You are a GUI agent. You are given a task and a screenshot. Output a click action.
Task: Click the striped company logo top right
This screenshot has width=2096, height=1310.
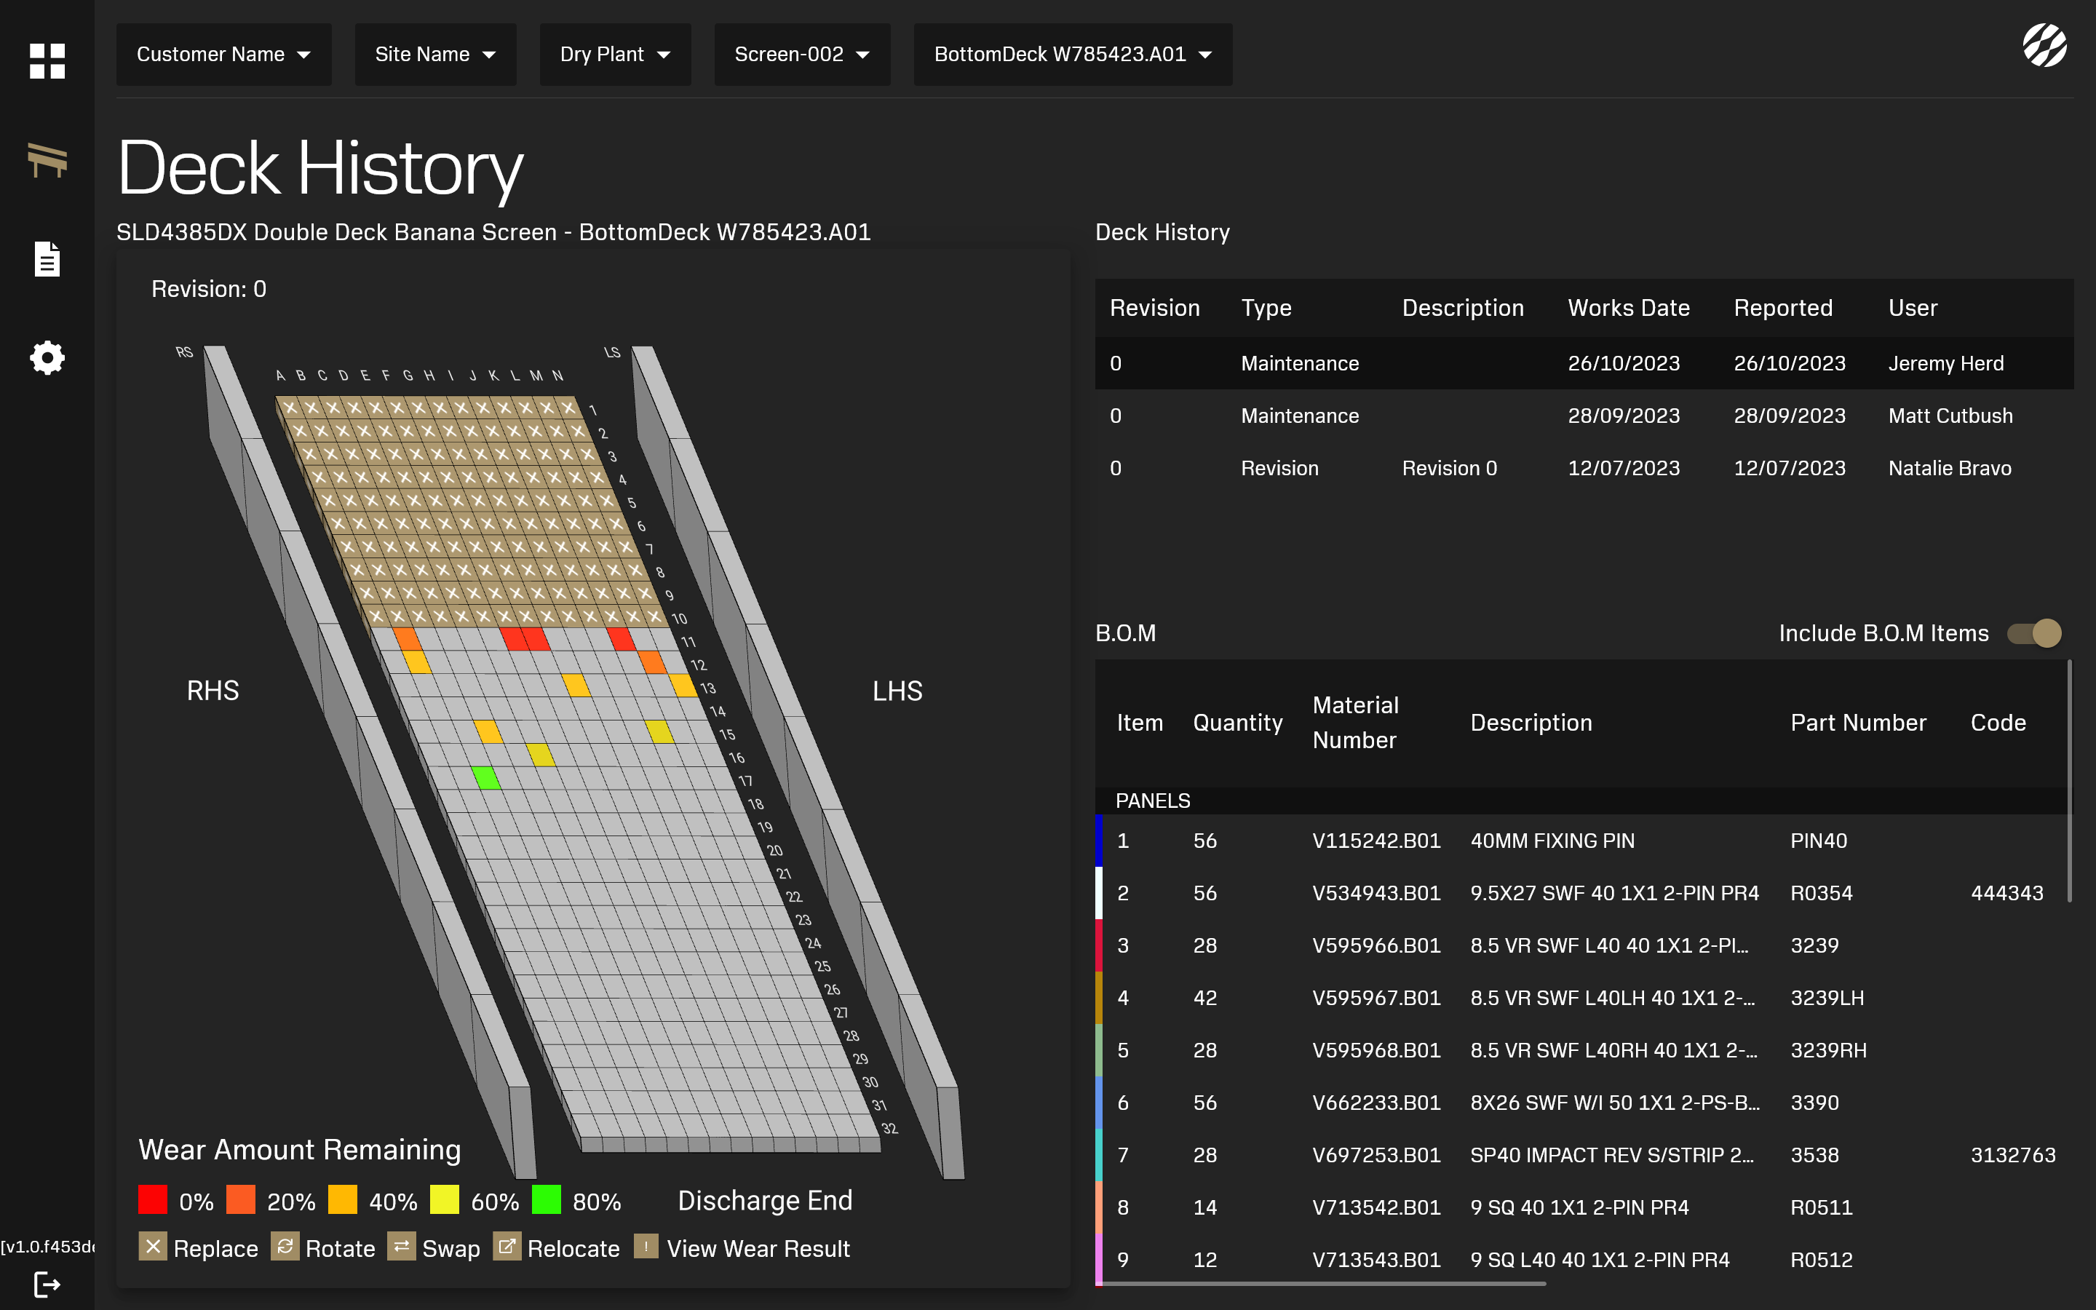click(x=2044, y=45)
